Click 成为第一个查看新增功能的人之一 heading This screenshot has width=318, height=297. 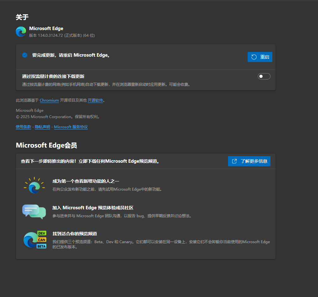[86, 181]
